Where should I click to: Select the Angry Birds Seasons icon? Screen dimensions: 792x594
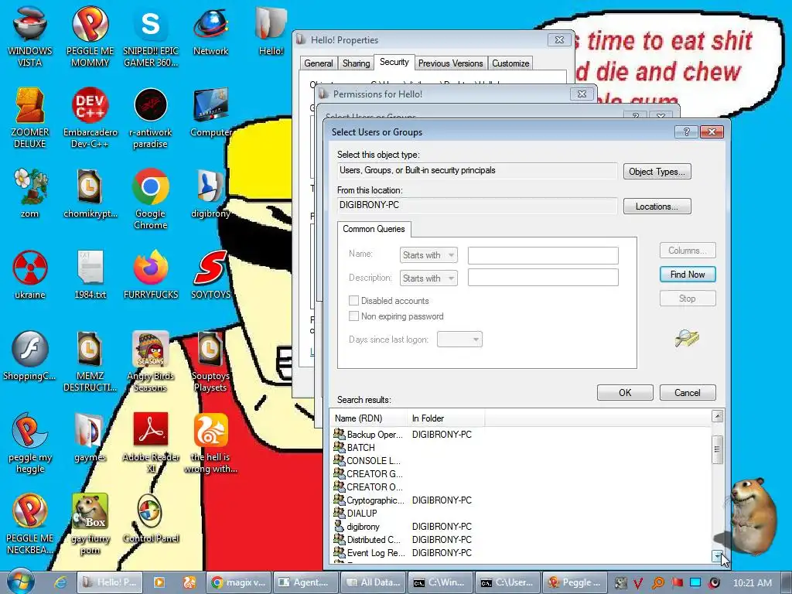pyautogui.click(x=151, y=361)
